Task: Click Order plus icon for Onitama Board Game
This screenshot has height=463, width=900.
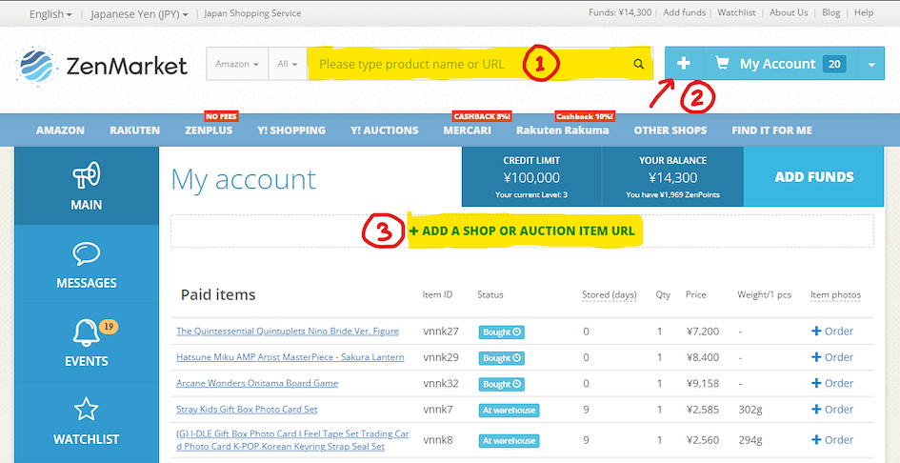Action: point(816,383)
